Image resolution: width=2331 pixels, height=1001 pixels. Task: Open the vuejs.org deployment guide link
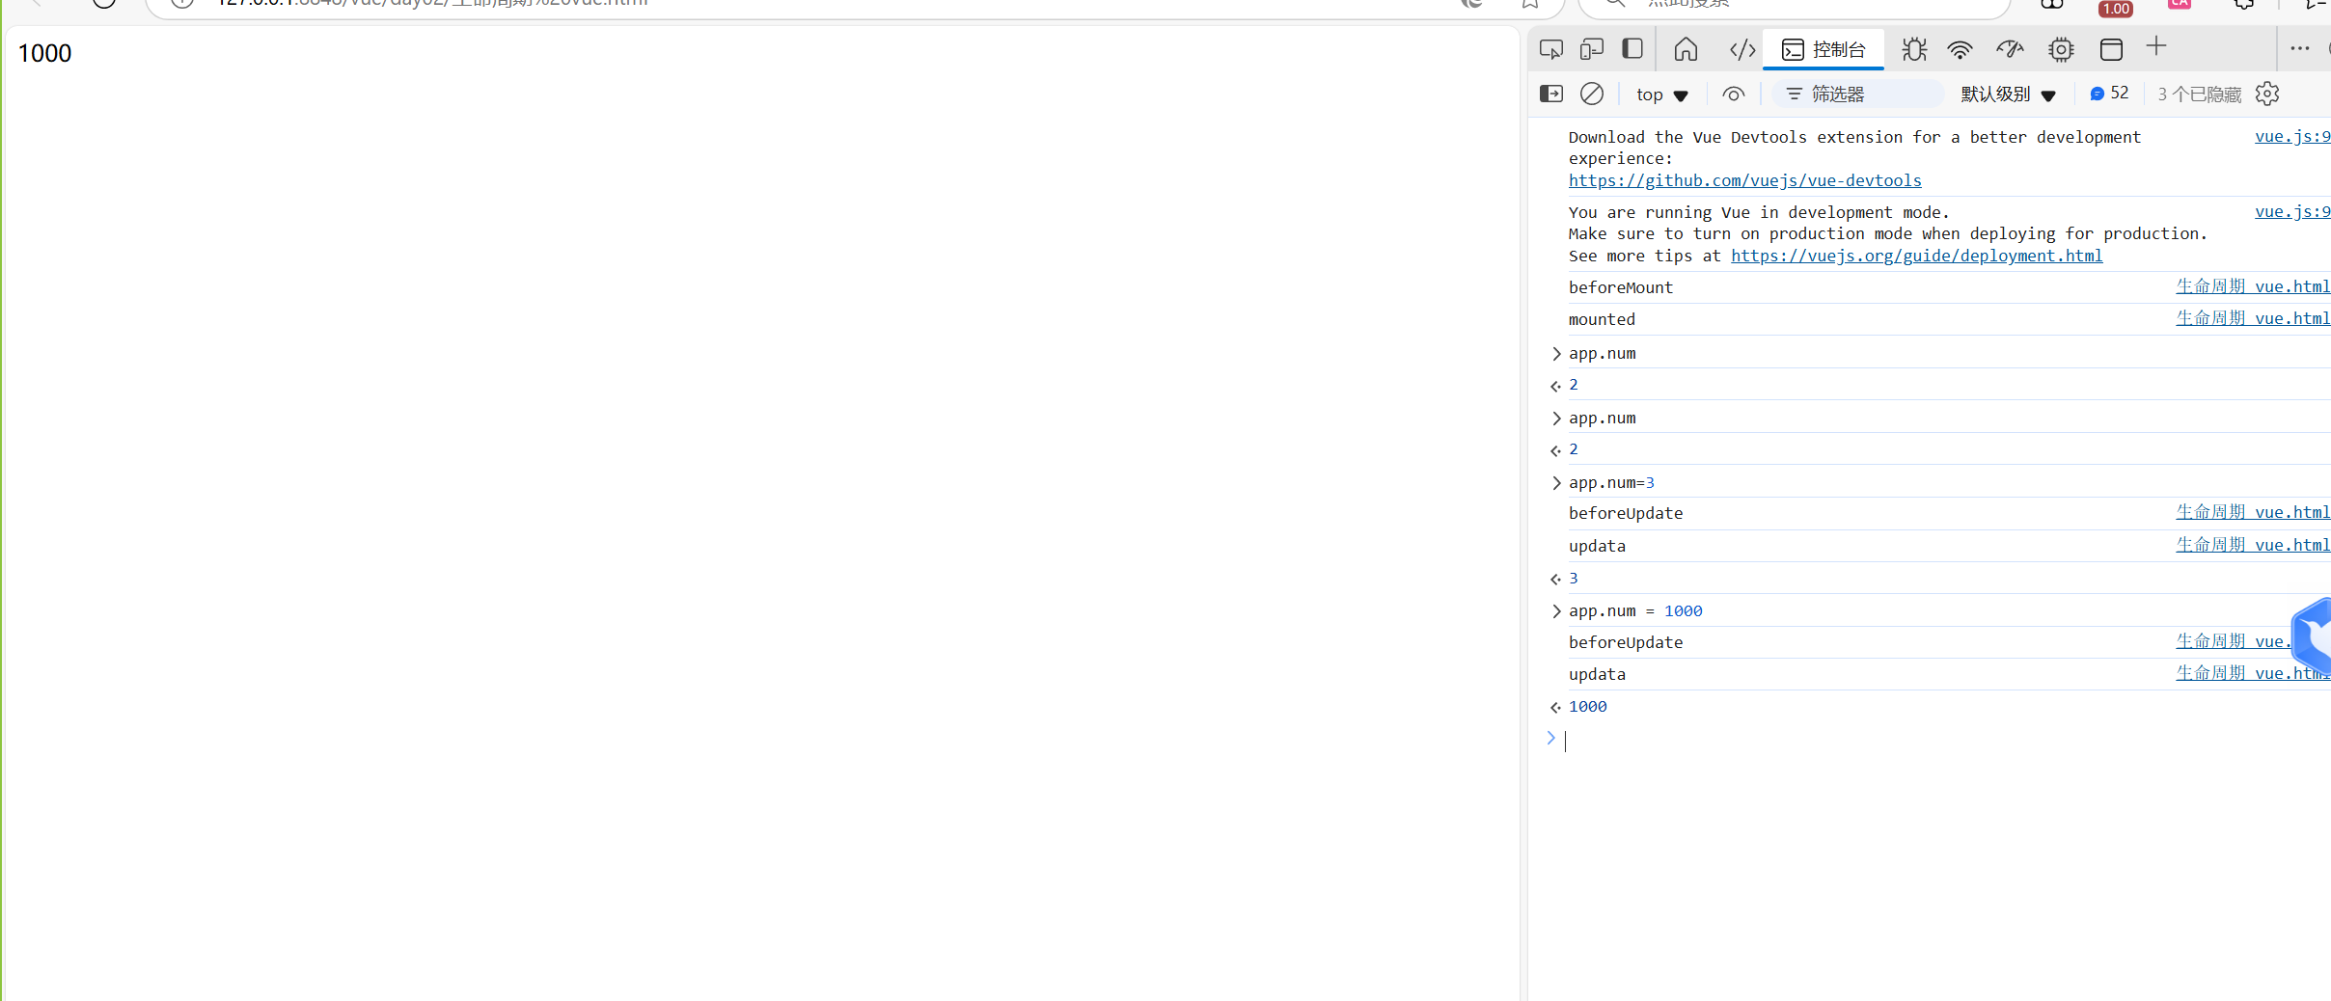(1916, 256)
